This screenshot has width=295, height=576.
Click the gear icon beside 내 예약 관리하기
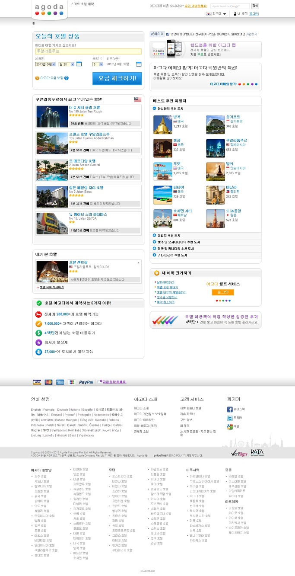(157, 273)
